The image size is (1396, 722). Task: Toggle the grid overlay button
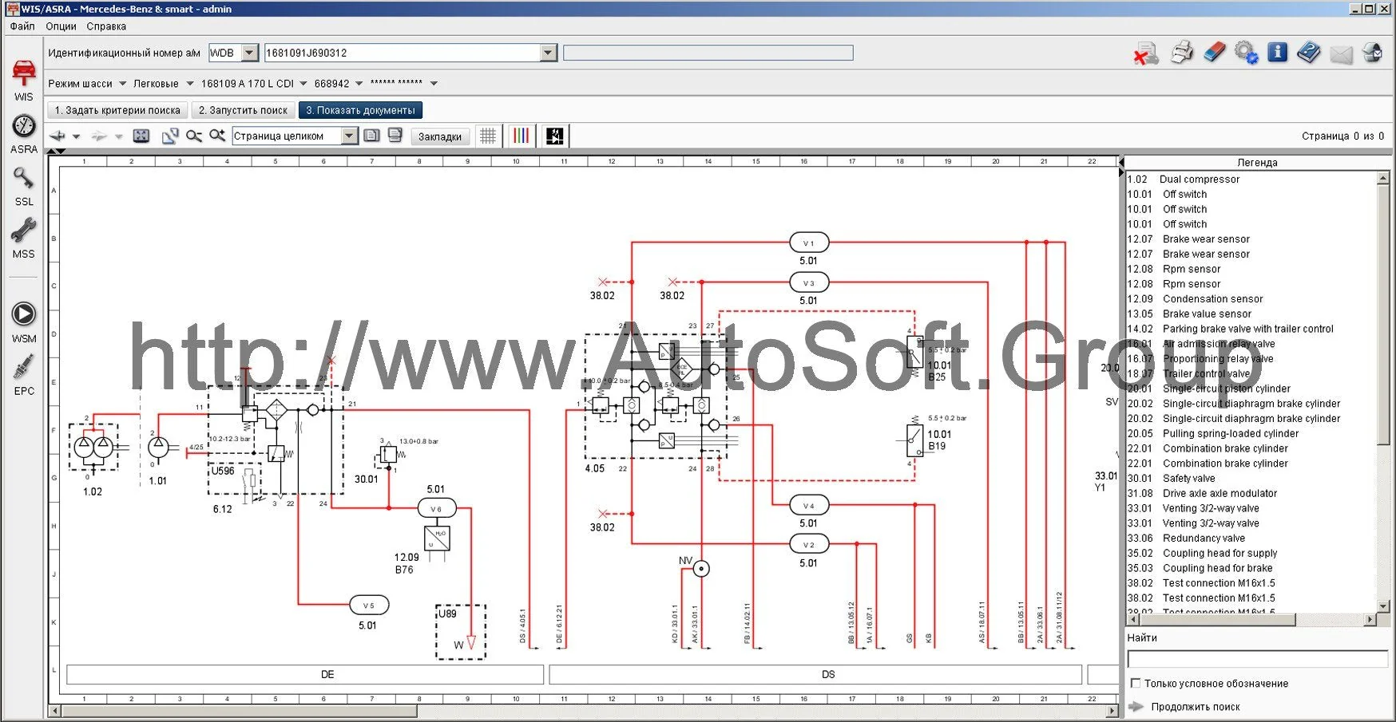pos(487,136)
